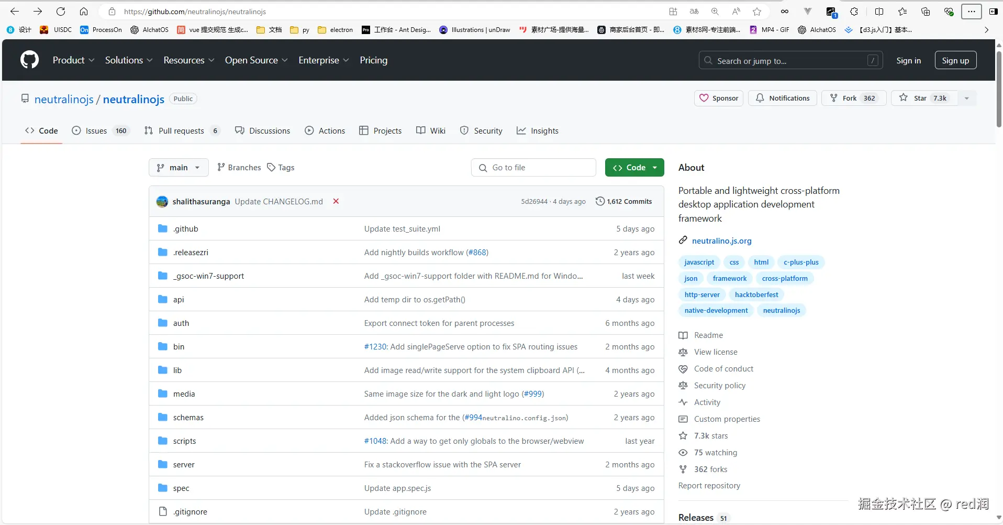Expand the green Code dropdown
This screenshot has width=1003, height=525.
pyautogui.click(x=634, y=167)
